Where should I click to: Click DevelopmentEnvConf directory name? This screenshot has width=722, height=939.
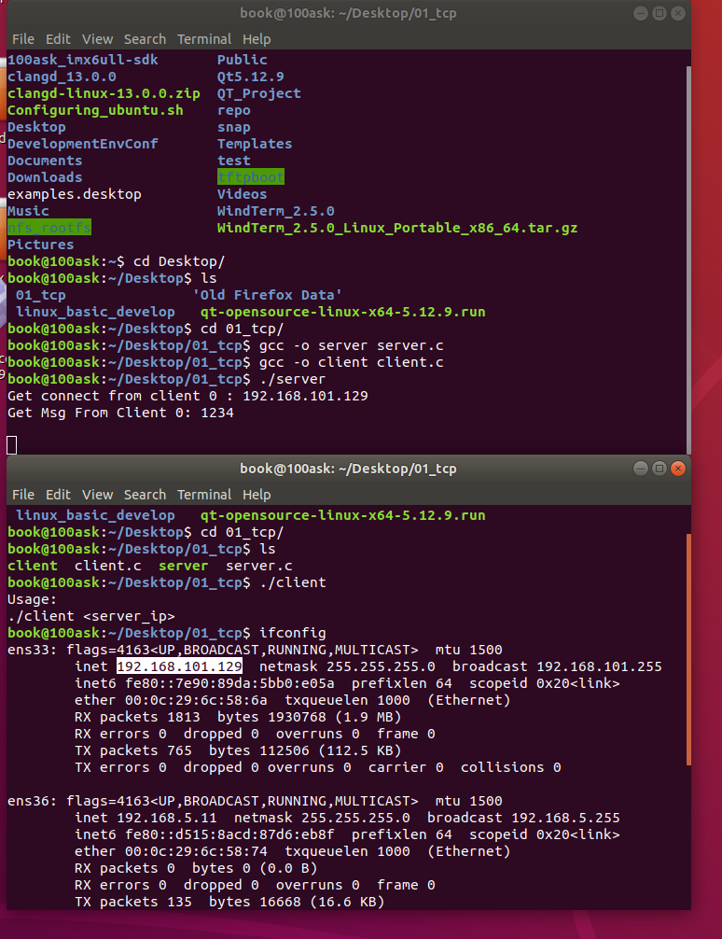point(83,144)
